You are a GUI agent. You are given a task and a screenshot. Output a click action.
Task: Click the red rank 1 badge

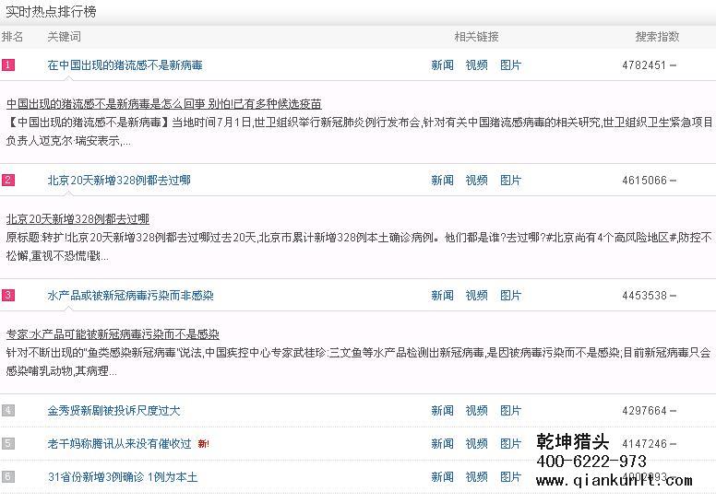click(x=8, y=65)
